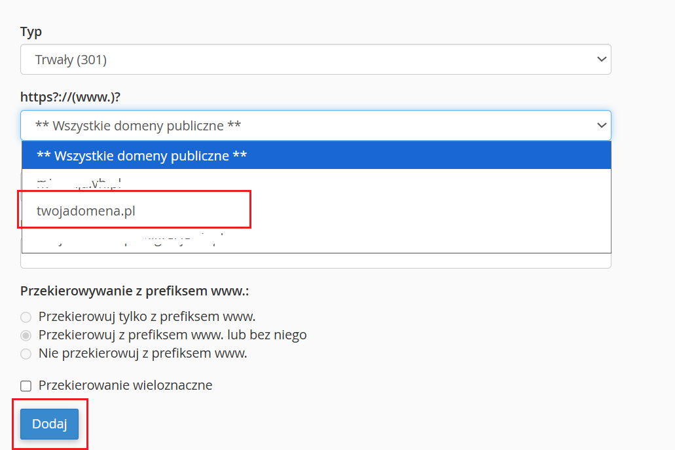Select radio Przekierowuj tylko z prefiksem www.

[26, 317]
